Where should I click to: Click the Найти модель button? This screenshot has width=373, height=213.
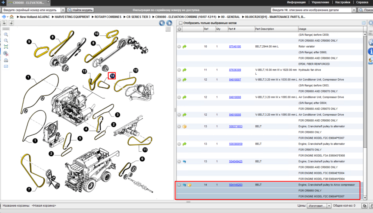pos(81,10)
